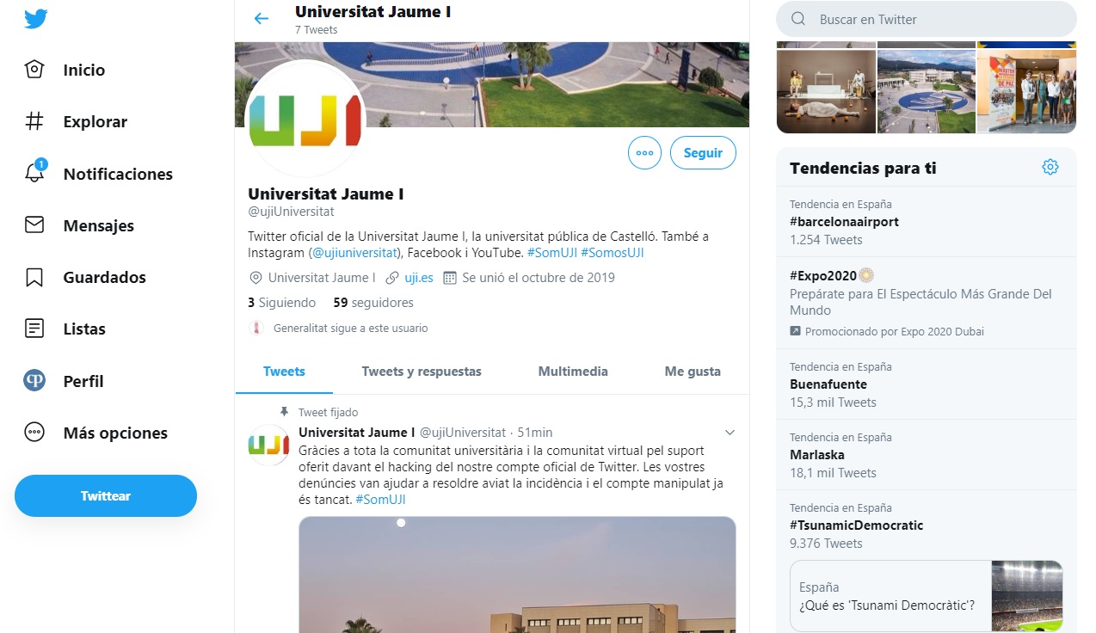The width and height of the screenshot is (1096, 633).
Task: Click the blue Twittear button
Action: [106, 495]
